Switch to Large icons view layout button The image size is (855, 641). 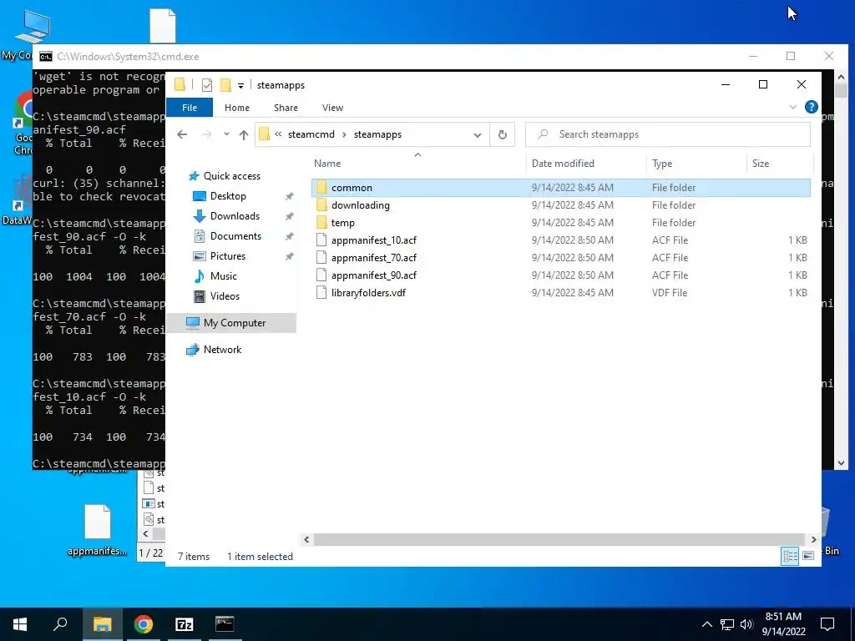click(808, 555)
